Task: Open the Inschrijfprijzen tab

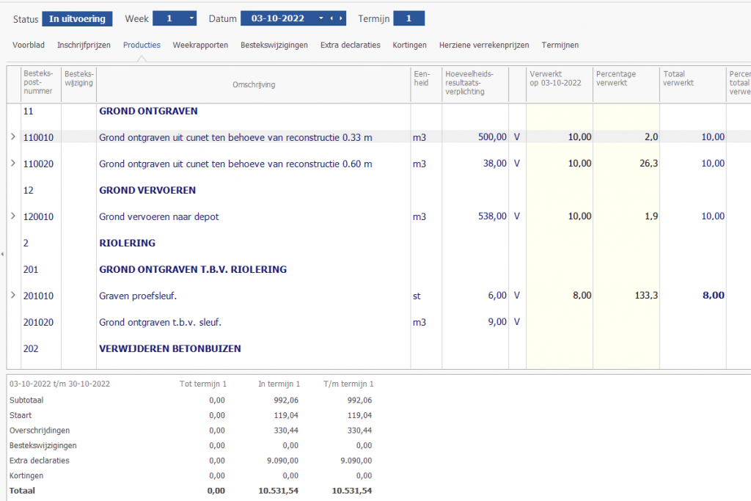Action: (x=84, y=45)
